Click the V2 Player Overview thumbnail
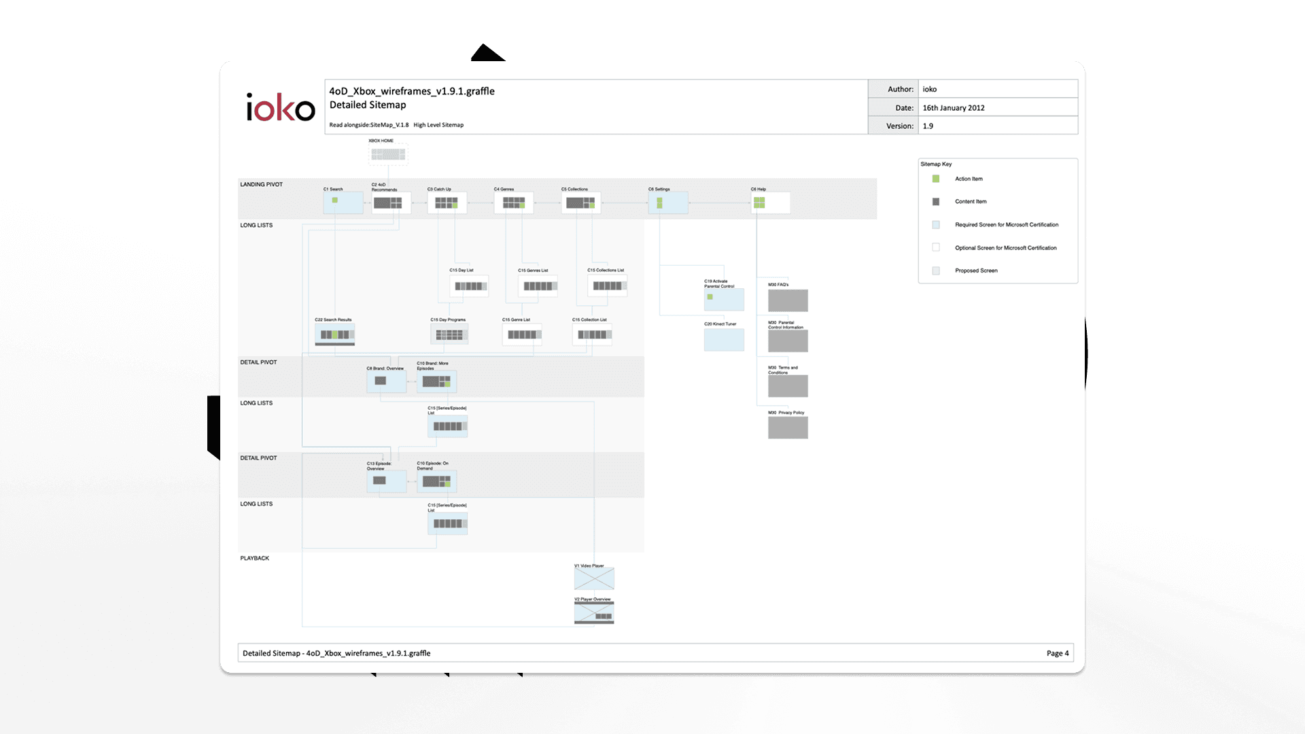The width and height of the screenshot is (1305, 734). tap(594, 613)
